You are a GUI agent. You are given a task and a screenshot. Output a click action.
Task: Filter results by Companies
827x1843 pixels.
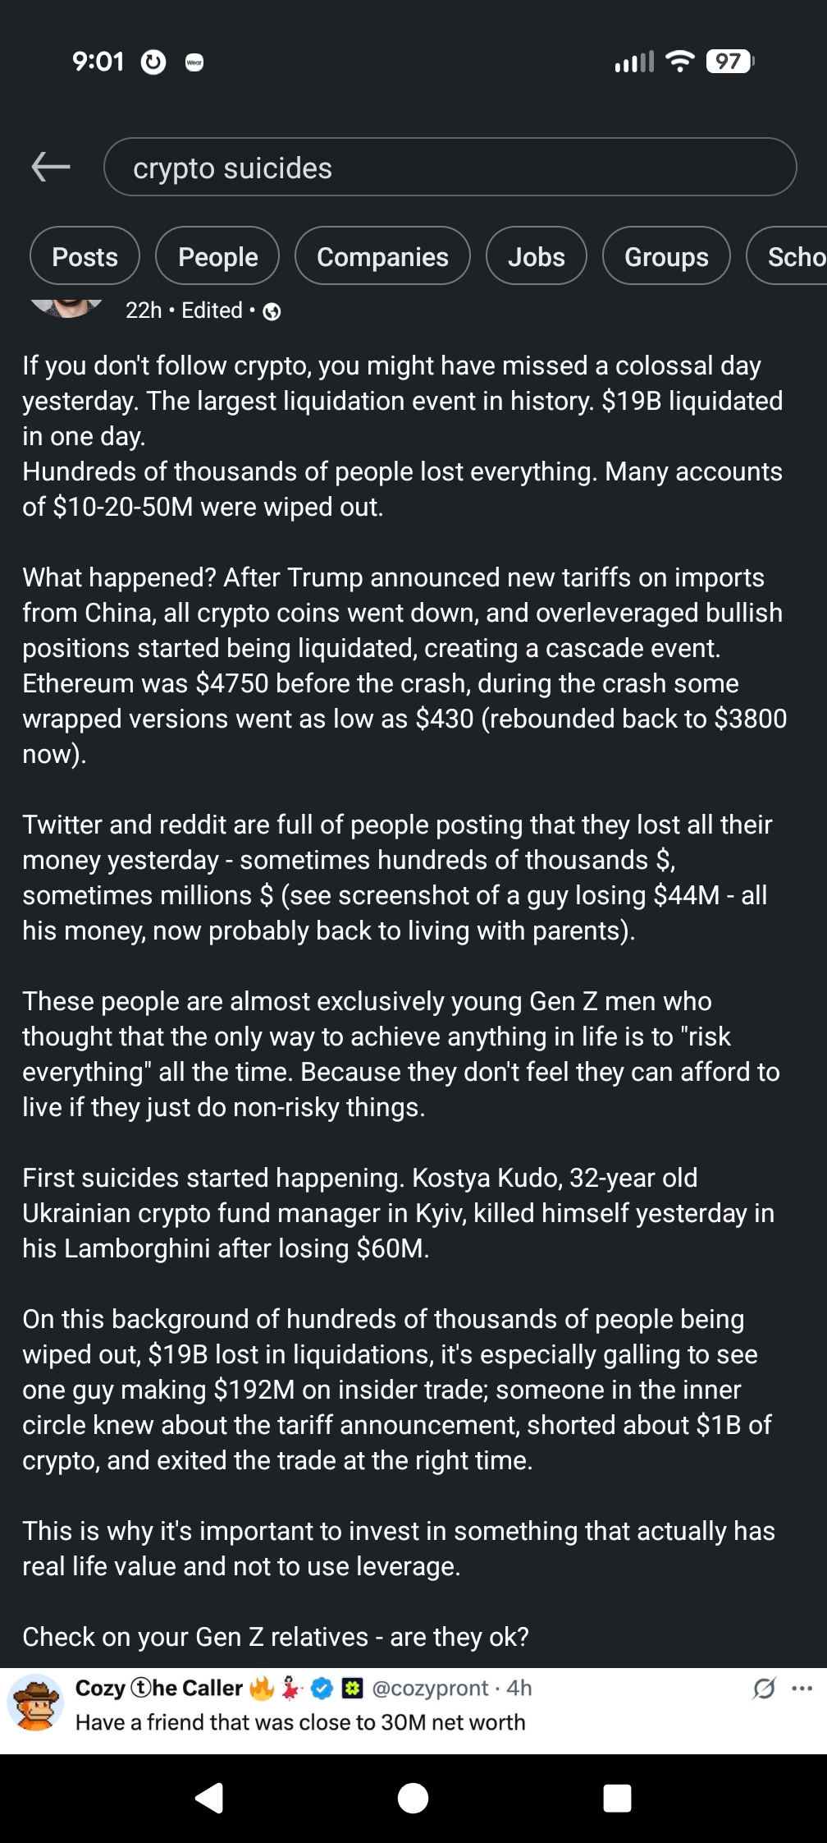coord(382,256)
